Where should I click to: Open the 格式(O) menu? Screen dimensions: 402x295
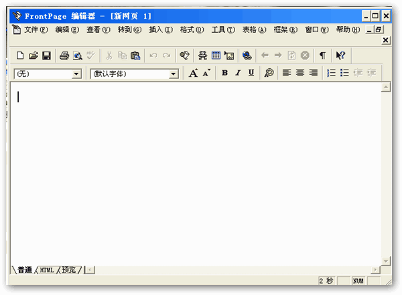tap(192, 29)
